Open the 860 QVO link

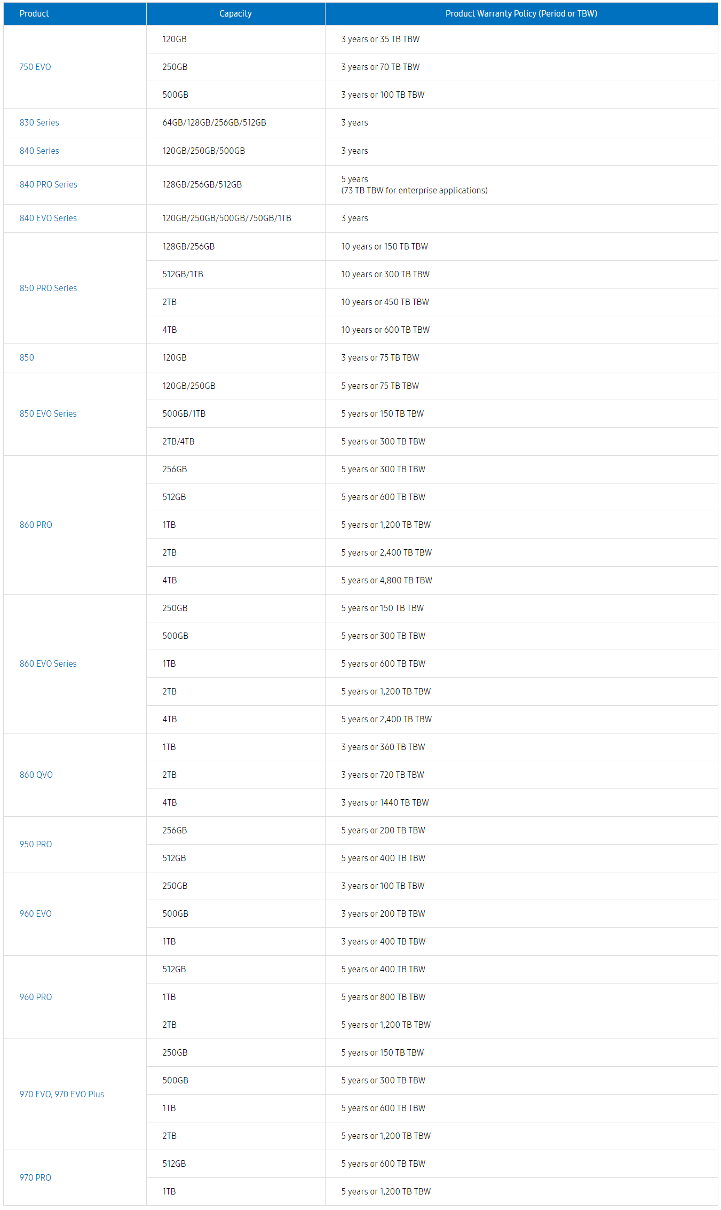pos(36,775)
